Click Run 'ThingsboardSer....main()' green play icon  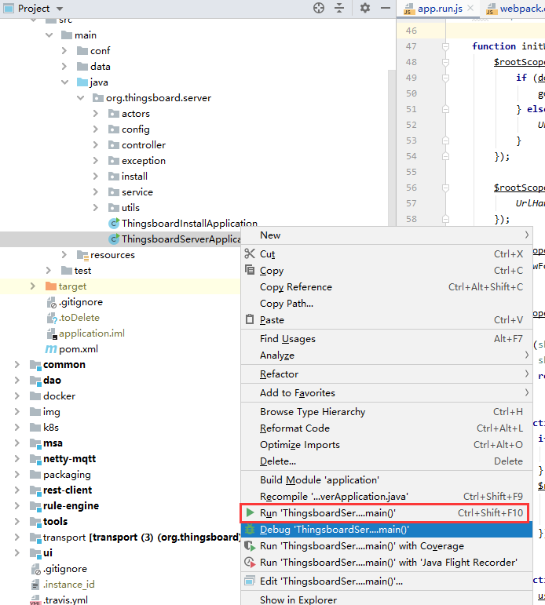[x=250, y=512]
